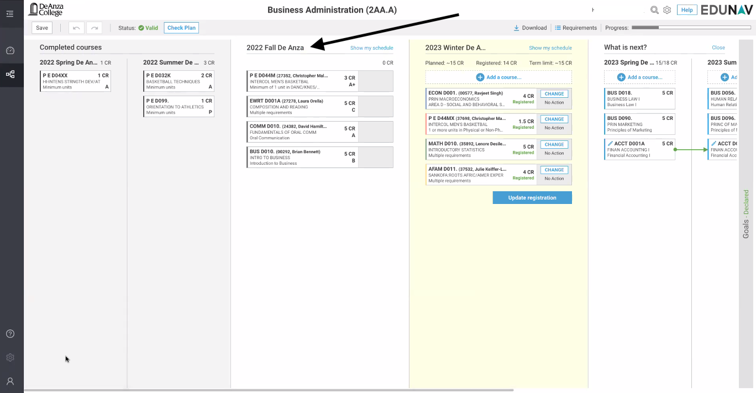Viewport: 756px width, 393px height.
Task: Select the plan tree icon in sidebar
Action: [10, 74]
